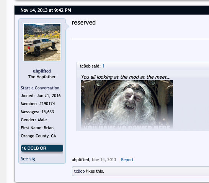Click 'The Hopfather' user title
Viewport: 209px width, 183px height.
[x=42, y=77]
